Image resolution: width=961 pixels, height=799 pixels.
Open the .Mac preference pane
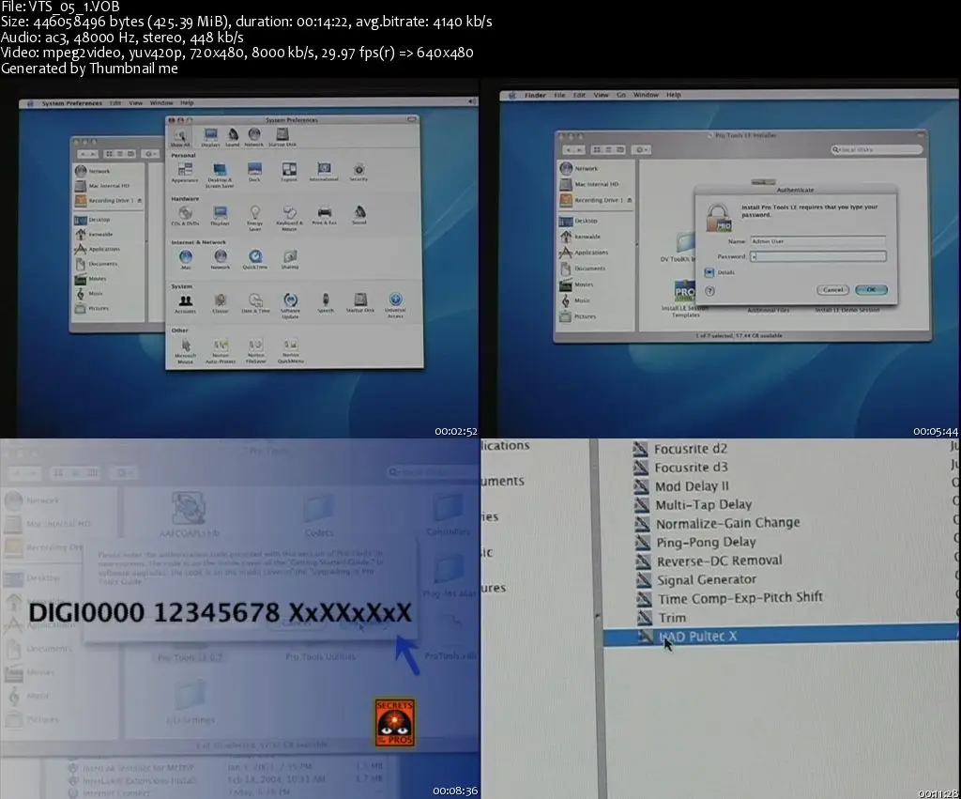[186, 259]
